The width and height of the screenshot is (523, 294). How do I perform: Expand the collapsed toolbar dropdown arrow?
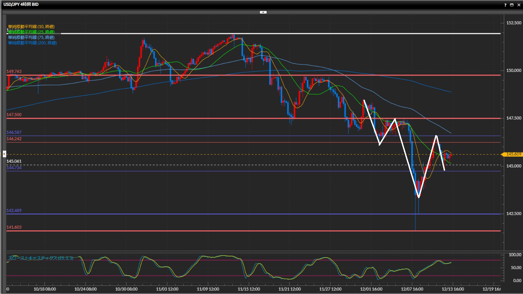(263, 12)
